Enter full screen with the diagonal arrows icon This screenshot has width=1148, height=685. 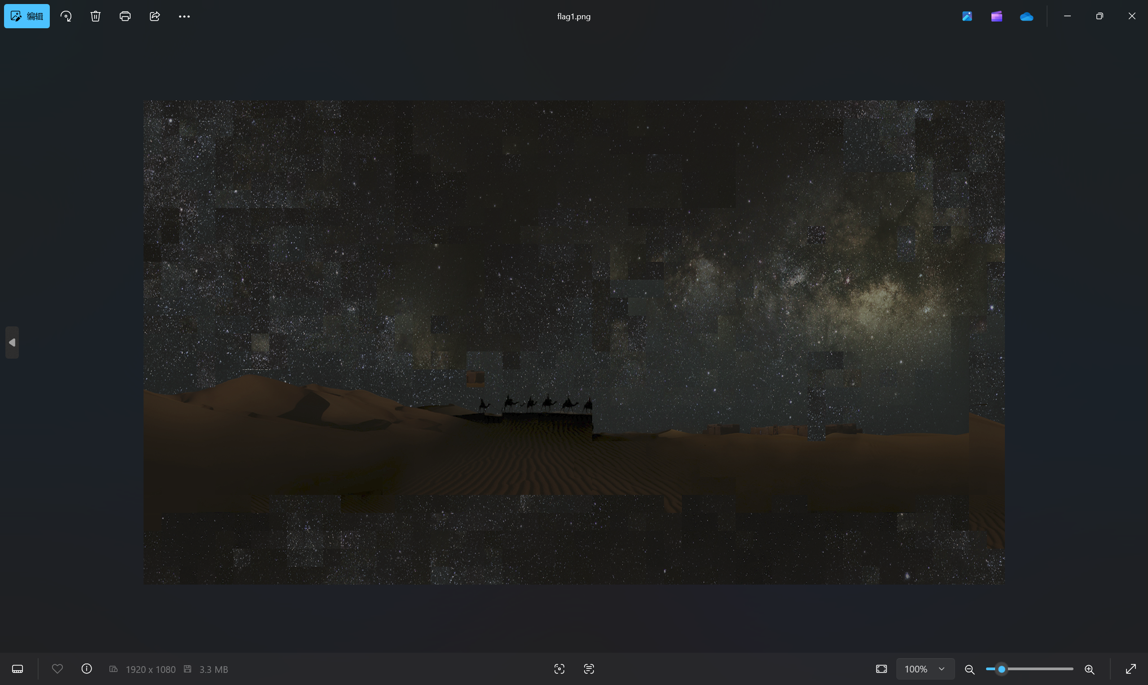[1131, 669]
